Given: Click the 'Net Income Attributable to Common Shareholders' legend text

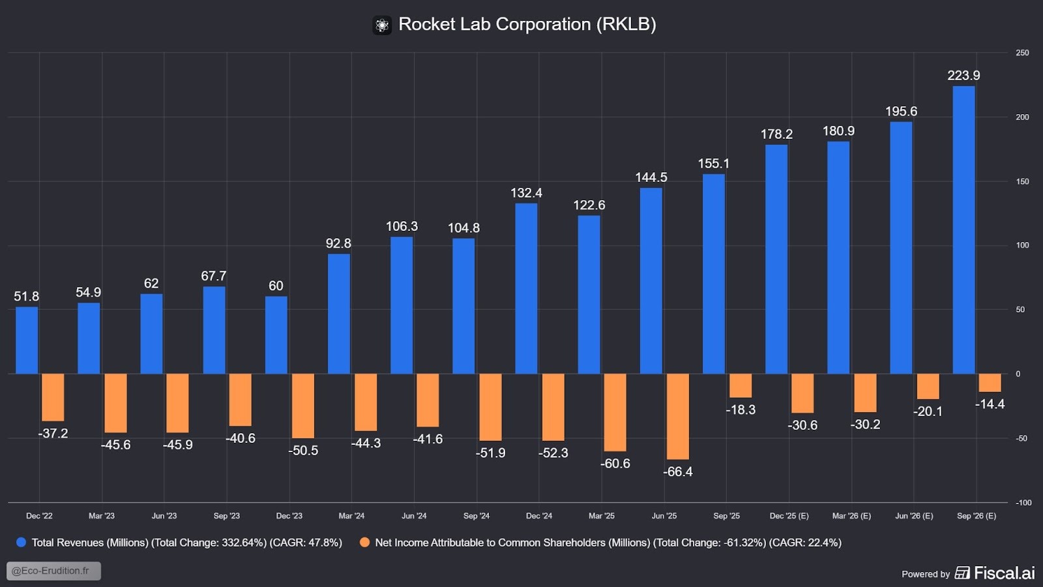Looking at the screenshot, I should pyautogui.click(x=608, y=543).
